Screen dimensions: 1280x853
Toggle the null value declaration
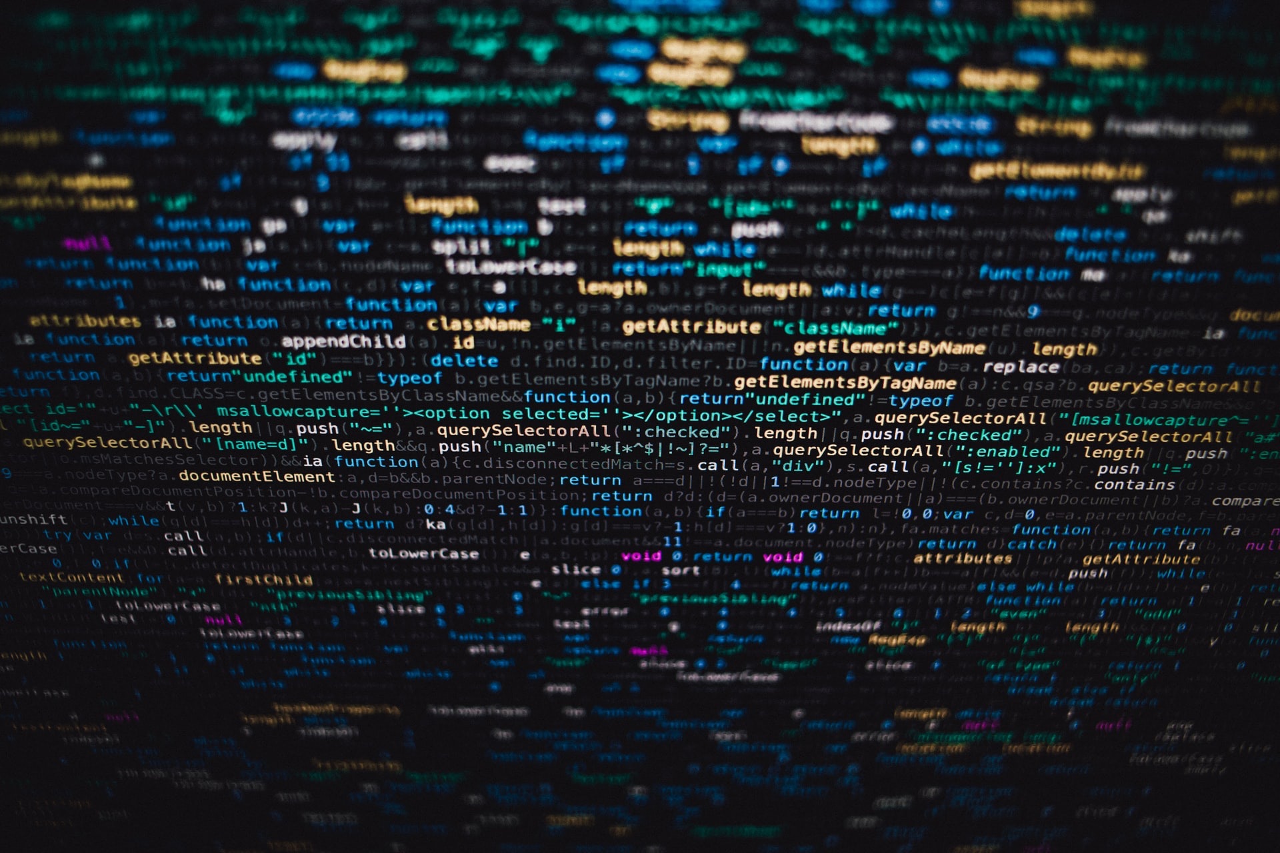click(71, 247)
